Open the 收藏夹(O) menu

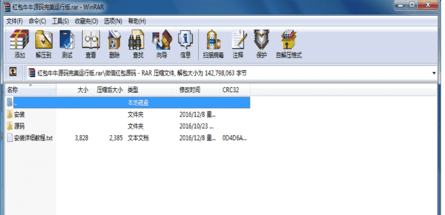click(87, 21)
